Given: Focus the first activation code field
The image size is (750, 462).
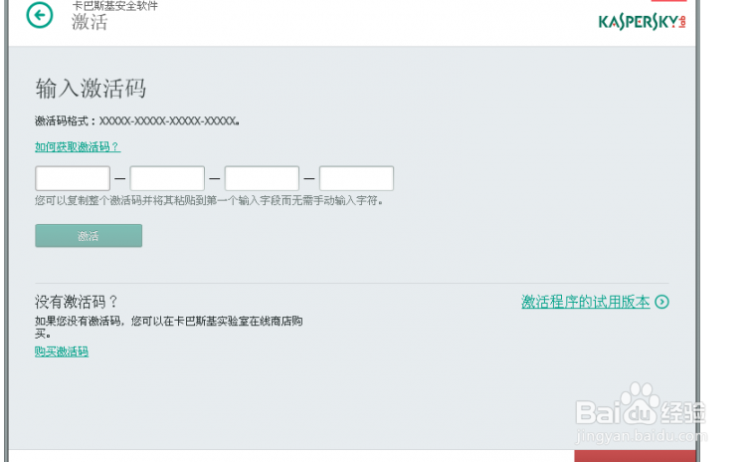Looking at the screenshot, I should click(73, 178).
